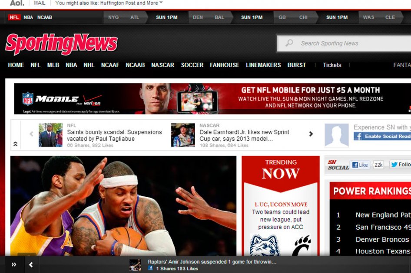Open NBA section in main navigation
Image resolution: width=411 pixels, height=273 pixels.
[71, 65]
